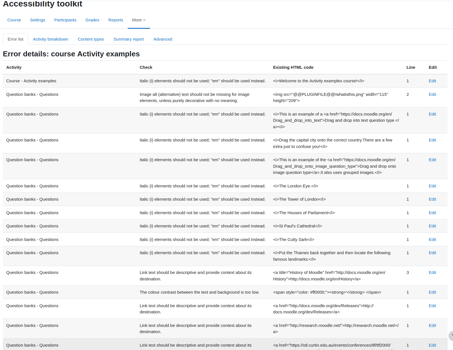The image size is (453, 350).
Task: Edit the Course - Activity examples row
Action: [432, 81]
